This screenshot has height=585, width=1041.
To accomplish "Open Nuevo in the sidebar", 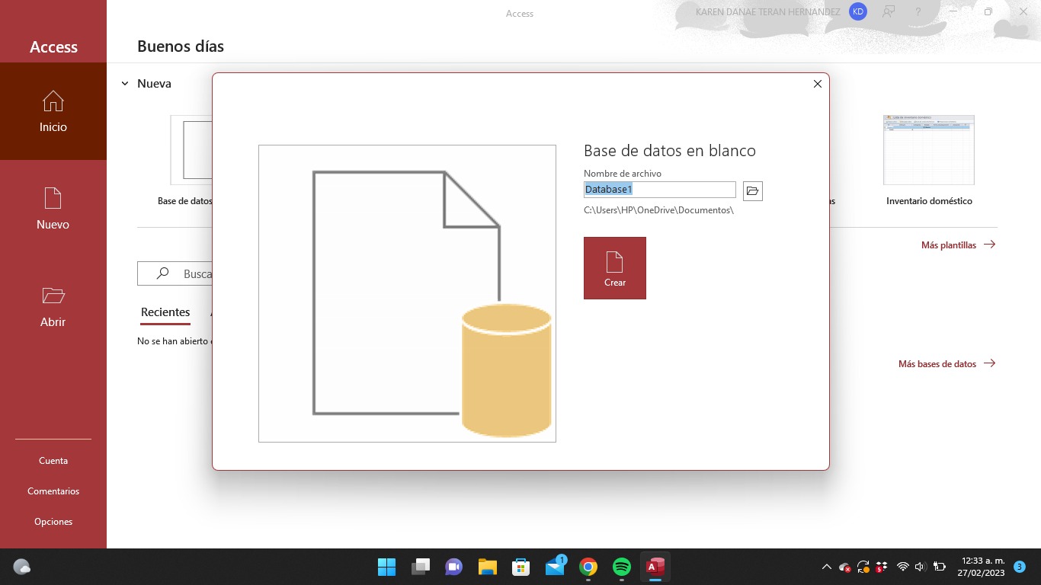I will (53, 209).
